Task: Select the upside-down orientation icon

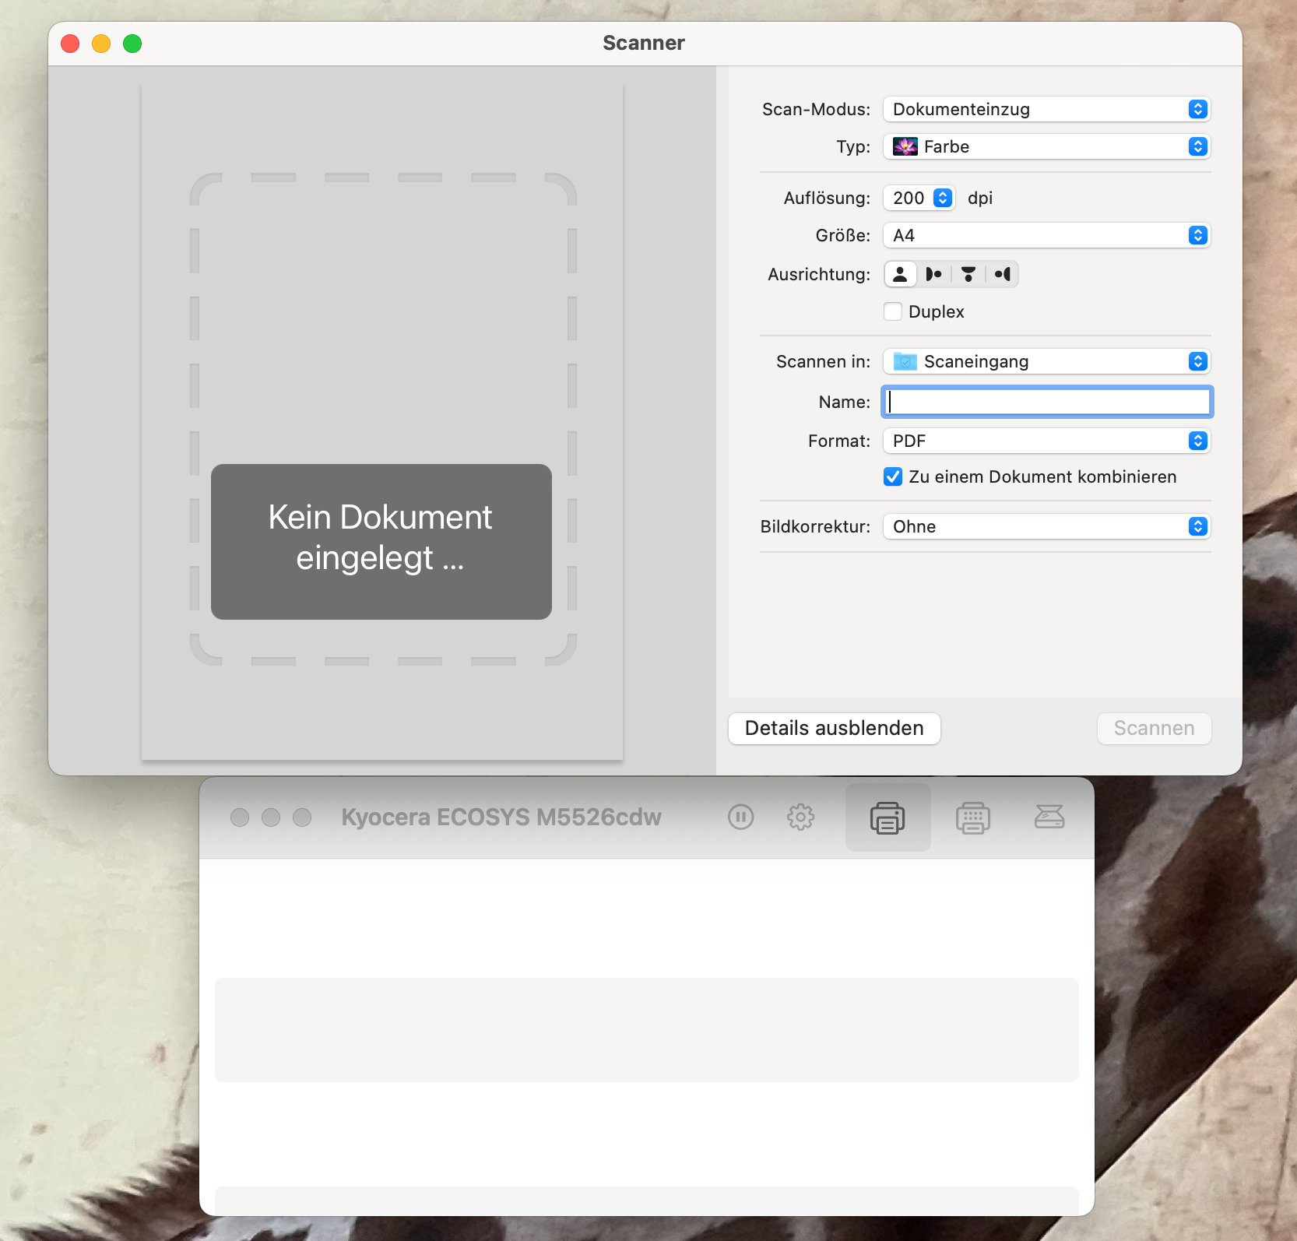Action: click(x=968, y=274)
